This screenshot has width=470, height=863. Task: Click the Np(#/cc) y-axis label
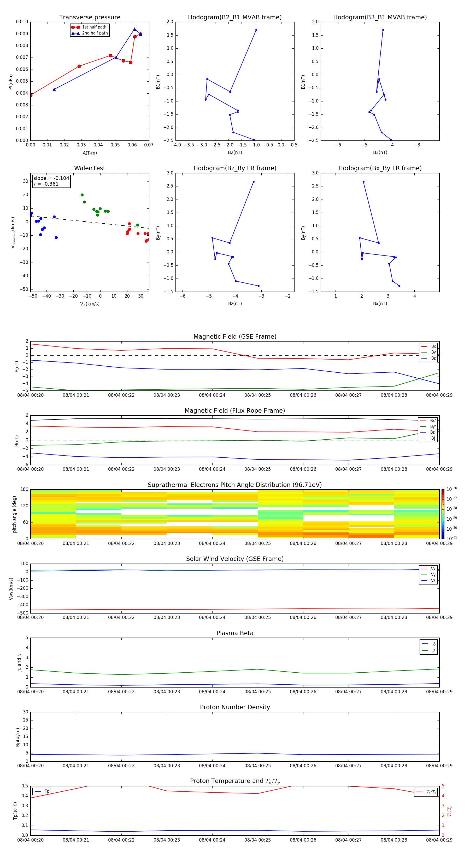tap(18, 737)
